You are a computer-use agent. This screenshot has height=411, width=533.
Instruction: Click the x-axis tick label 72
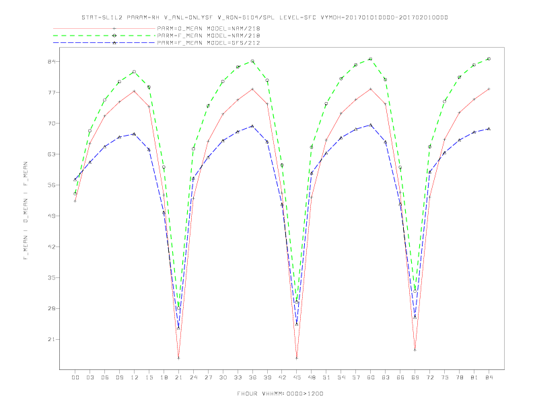(x=430, y=377)
